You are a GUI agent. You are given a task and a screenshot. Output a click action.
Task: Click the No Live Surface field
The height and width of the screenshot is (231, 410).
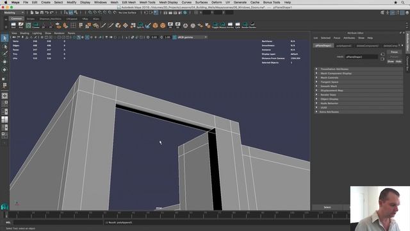point(127,13)
